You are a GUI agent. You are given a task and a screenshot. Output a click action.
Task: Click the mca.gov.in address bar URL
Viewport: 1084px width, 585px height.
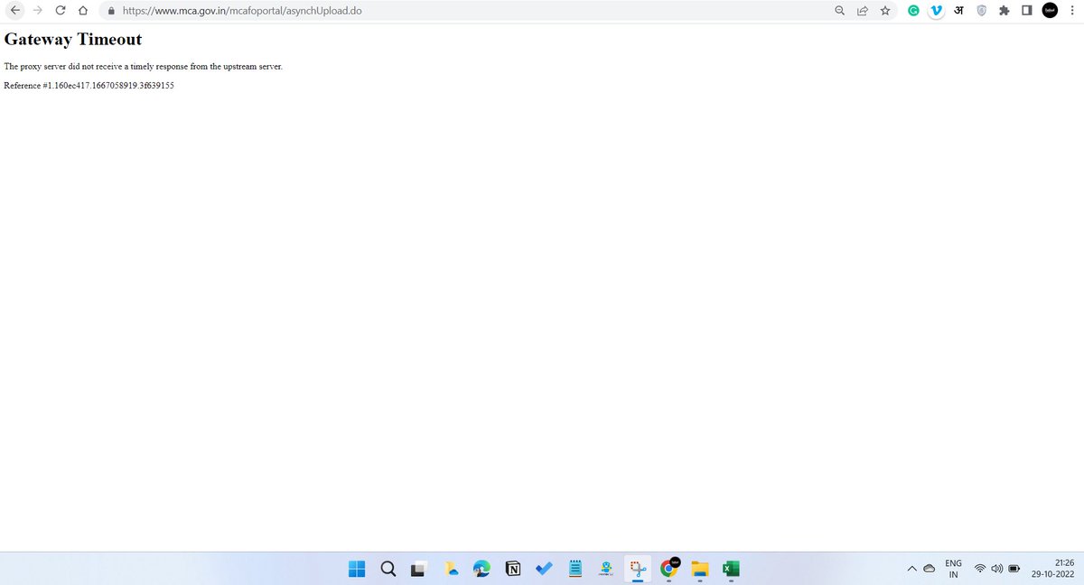242,11
